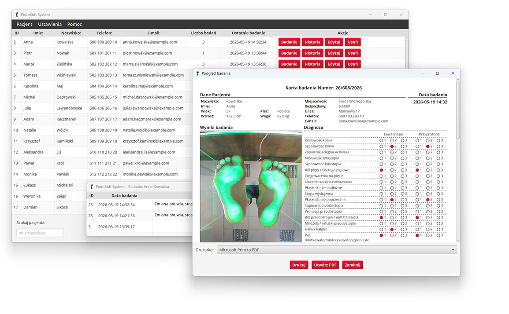Select Hallux Valgus left foot grade 1
This screenshot has height=314, width=509.
point(382,230)
